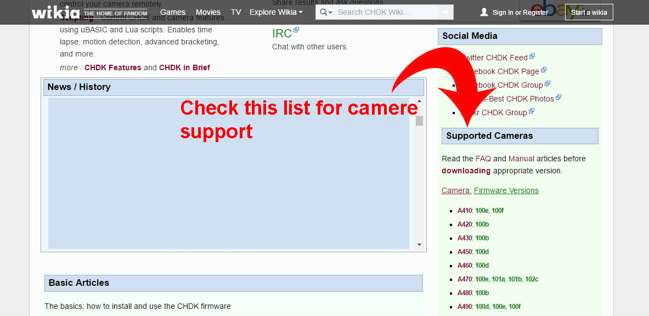Select A430 firmware 100b
Viewport: 649px width, 316px height.
click(482, 238)
